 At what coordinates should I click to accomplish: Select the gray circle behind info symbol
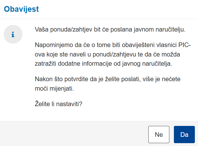[13, 34]
